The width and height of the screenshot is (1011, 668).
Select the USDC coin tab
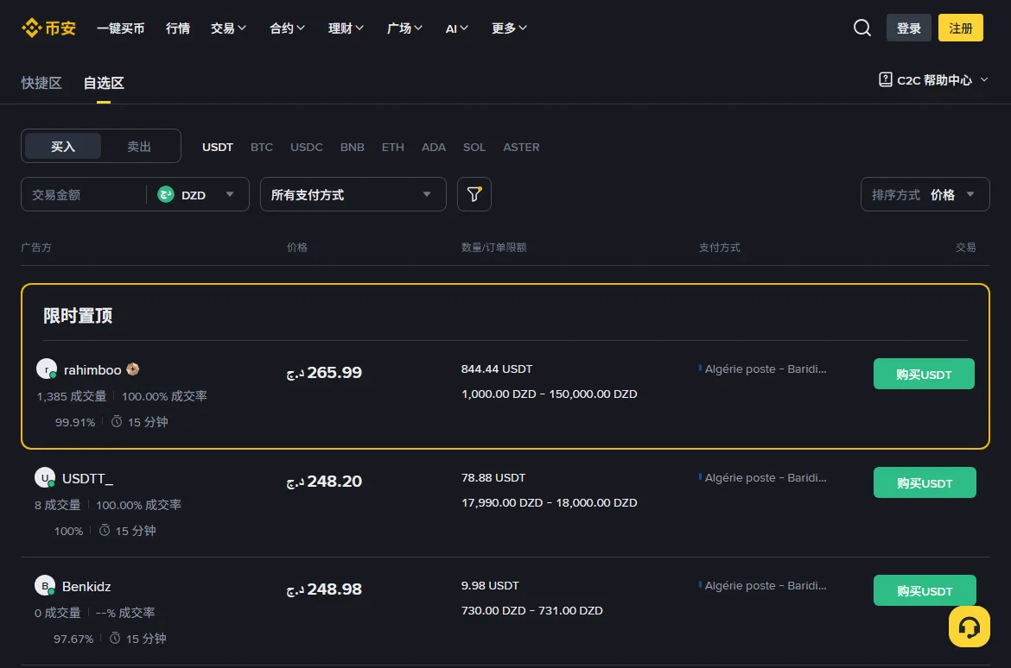coord(306,147)
